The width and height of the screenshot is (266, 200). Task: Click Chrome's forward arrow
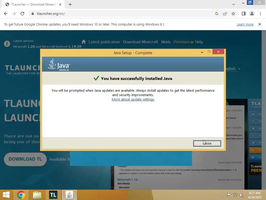click(x=14, y=14)
